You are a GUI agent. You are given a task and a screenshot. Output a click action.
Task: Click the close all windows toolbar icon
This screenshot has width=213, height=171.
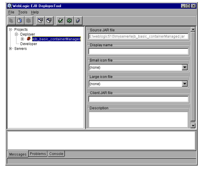coord(49,21)
